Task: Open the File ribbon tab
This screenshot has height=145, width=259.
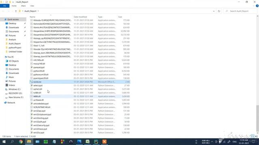Action: [x=4, y=6]
